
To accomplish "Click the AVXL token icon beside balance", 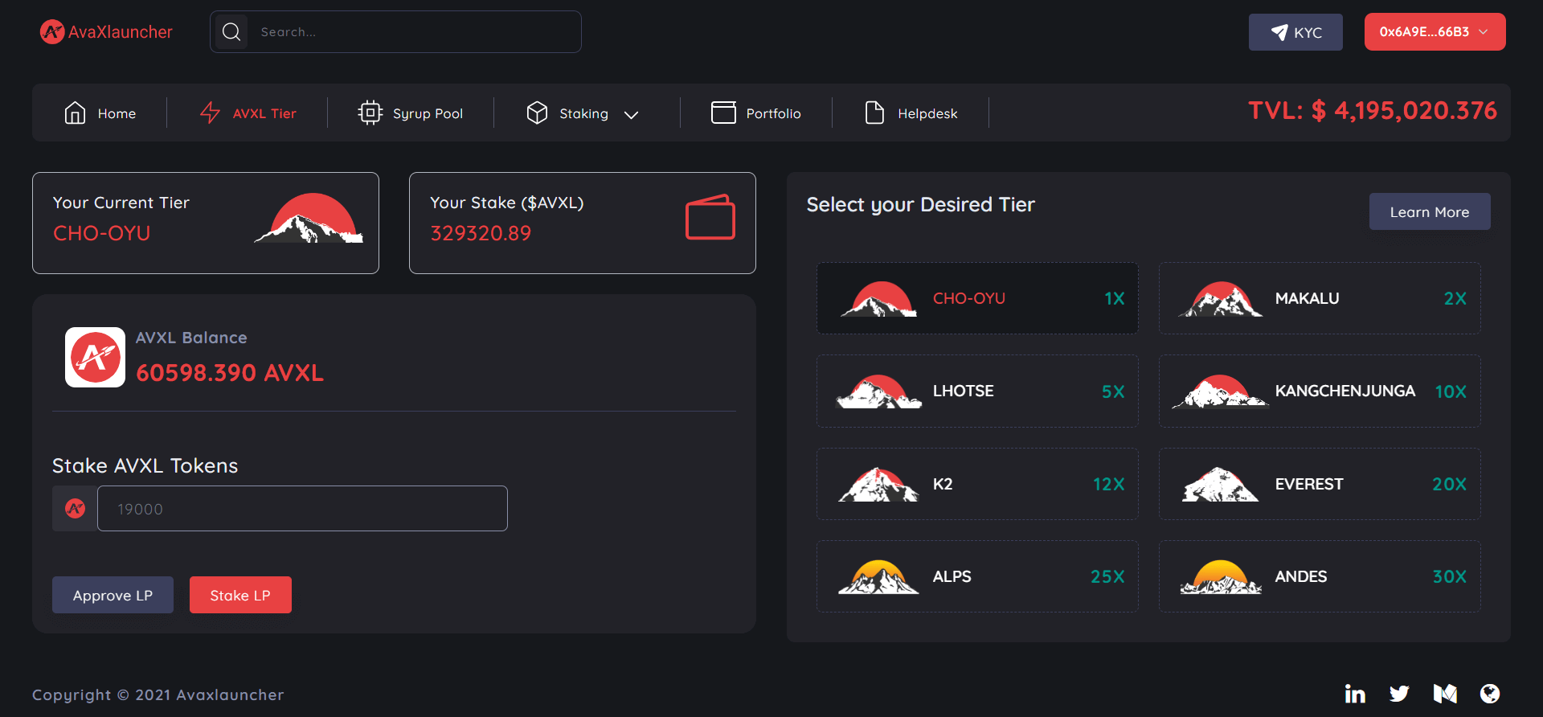I will click(95, 357).
